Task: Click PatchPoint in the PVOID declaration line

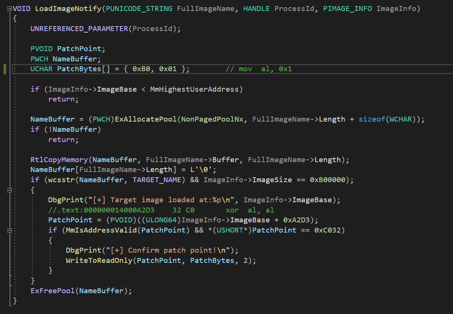Action: [x=79, y=49]
